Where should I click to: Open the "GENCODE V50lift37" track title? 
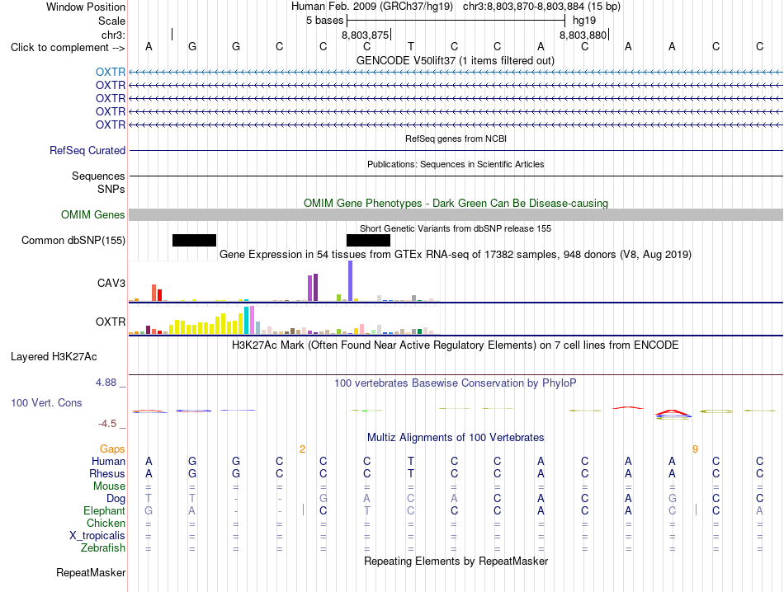click(455, 60)
